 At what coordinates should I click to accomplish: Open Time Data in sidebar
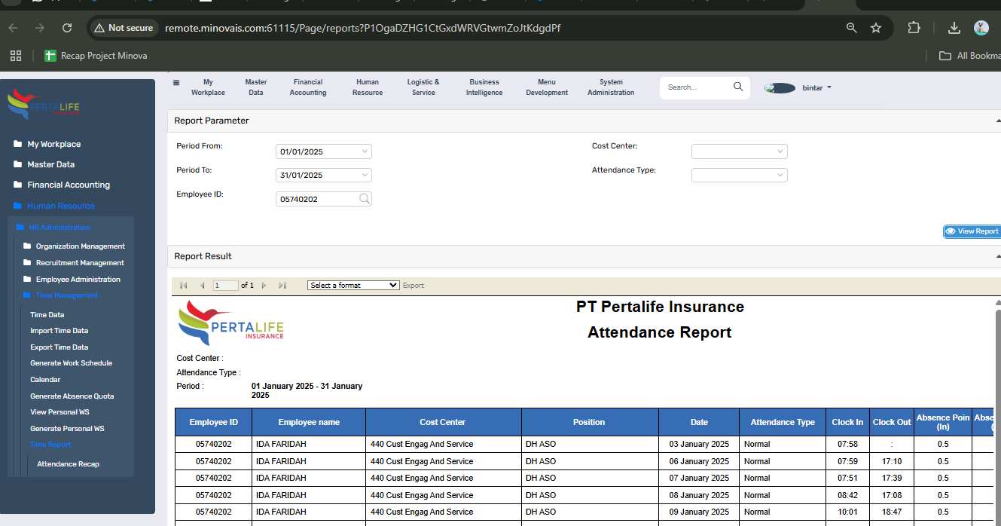tap(47, 315)
